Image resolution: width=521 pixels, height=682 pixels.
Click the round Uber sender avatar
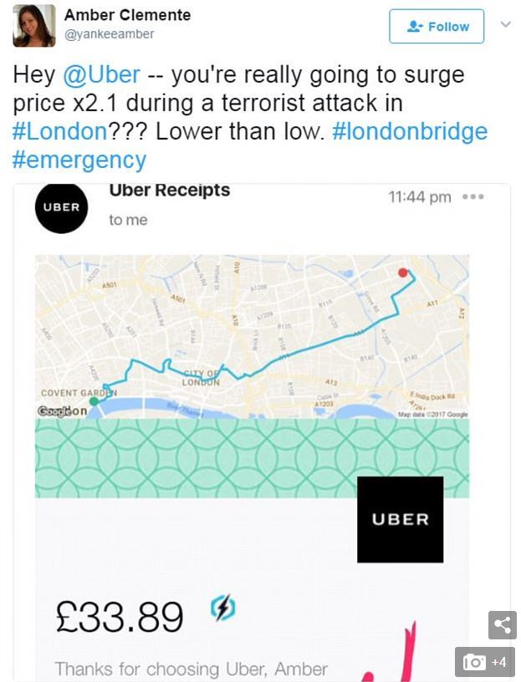point(61,207)
